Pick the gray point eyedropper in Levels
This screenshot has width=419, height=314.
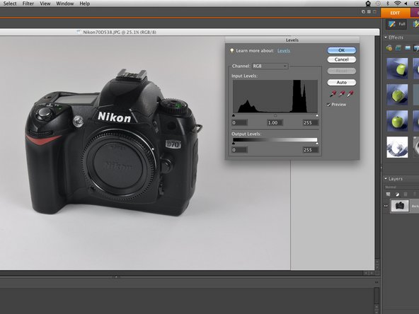(x=342, y=94)
